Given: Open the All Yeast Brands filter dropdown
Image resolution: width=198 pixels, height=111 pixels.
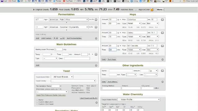Looking at the screenshot, I should 62,77.
